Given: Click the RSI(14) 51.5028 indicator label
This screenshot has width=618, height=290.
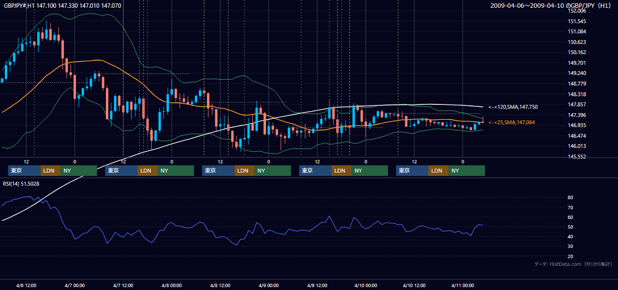Looking at the screenshot, I should 21,184.
